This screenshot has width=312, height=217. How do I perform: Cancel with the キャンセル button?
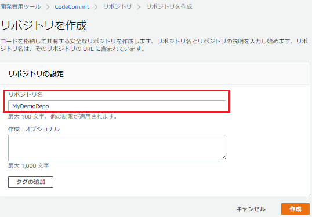point(251,209)
